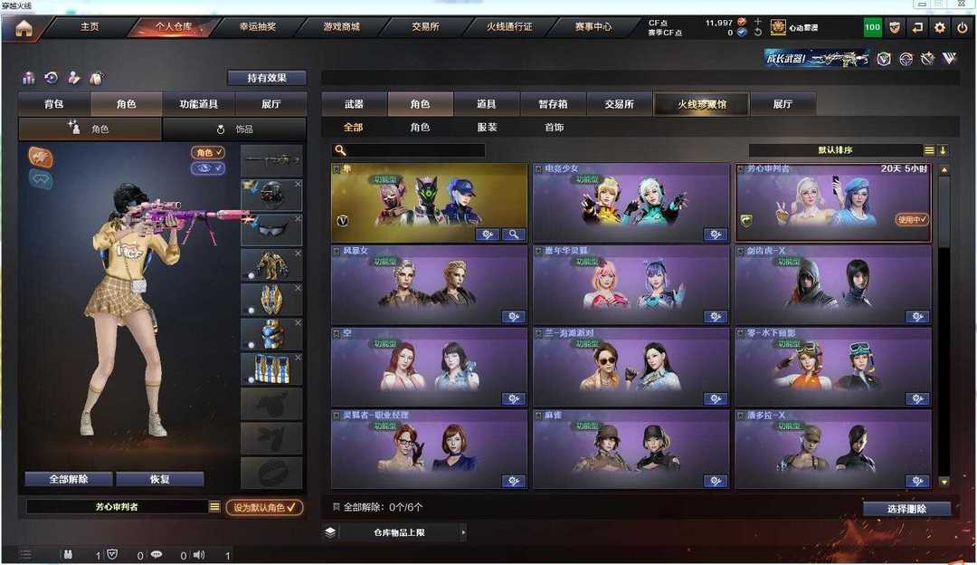Screen dimensions: 977x565
Task: Click the 设为默认角色 button
Action: [264, 508]
